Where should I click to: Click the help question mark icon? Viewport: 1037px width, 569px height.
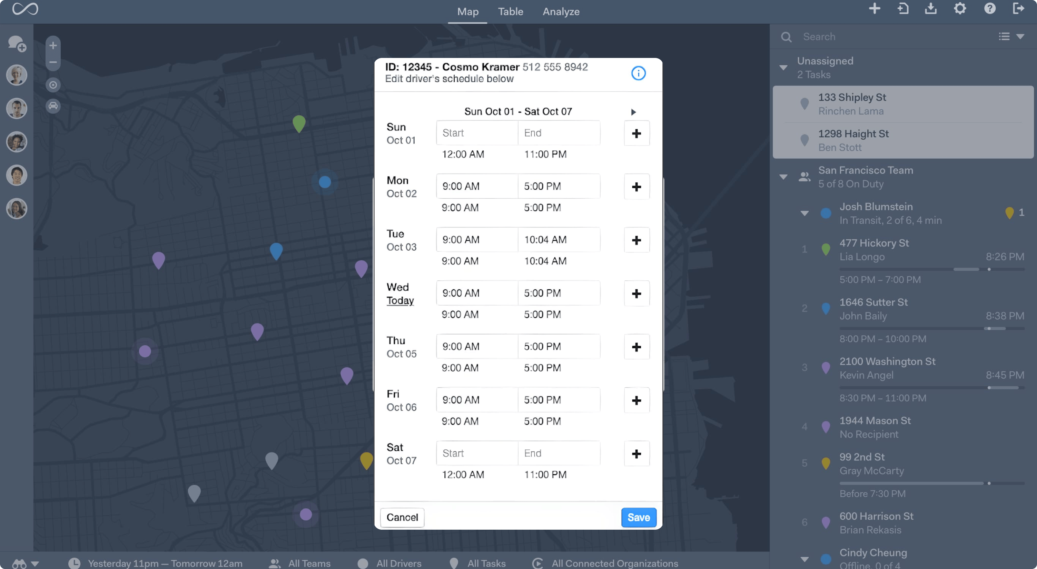[989, 9]
